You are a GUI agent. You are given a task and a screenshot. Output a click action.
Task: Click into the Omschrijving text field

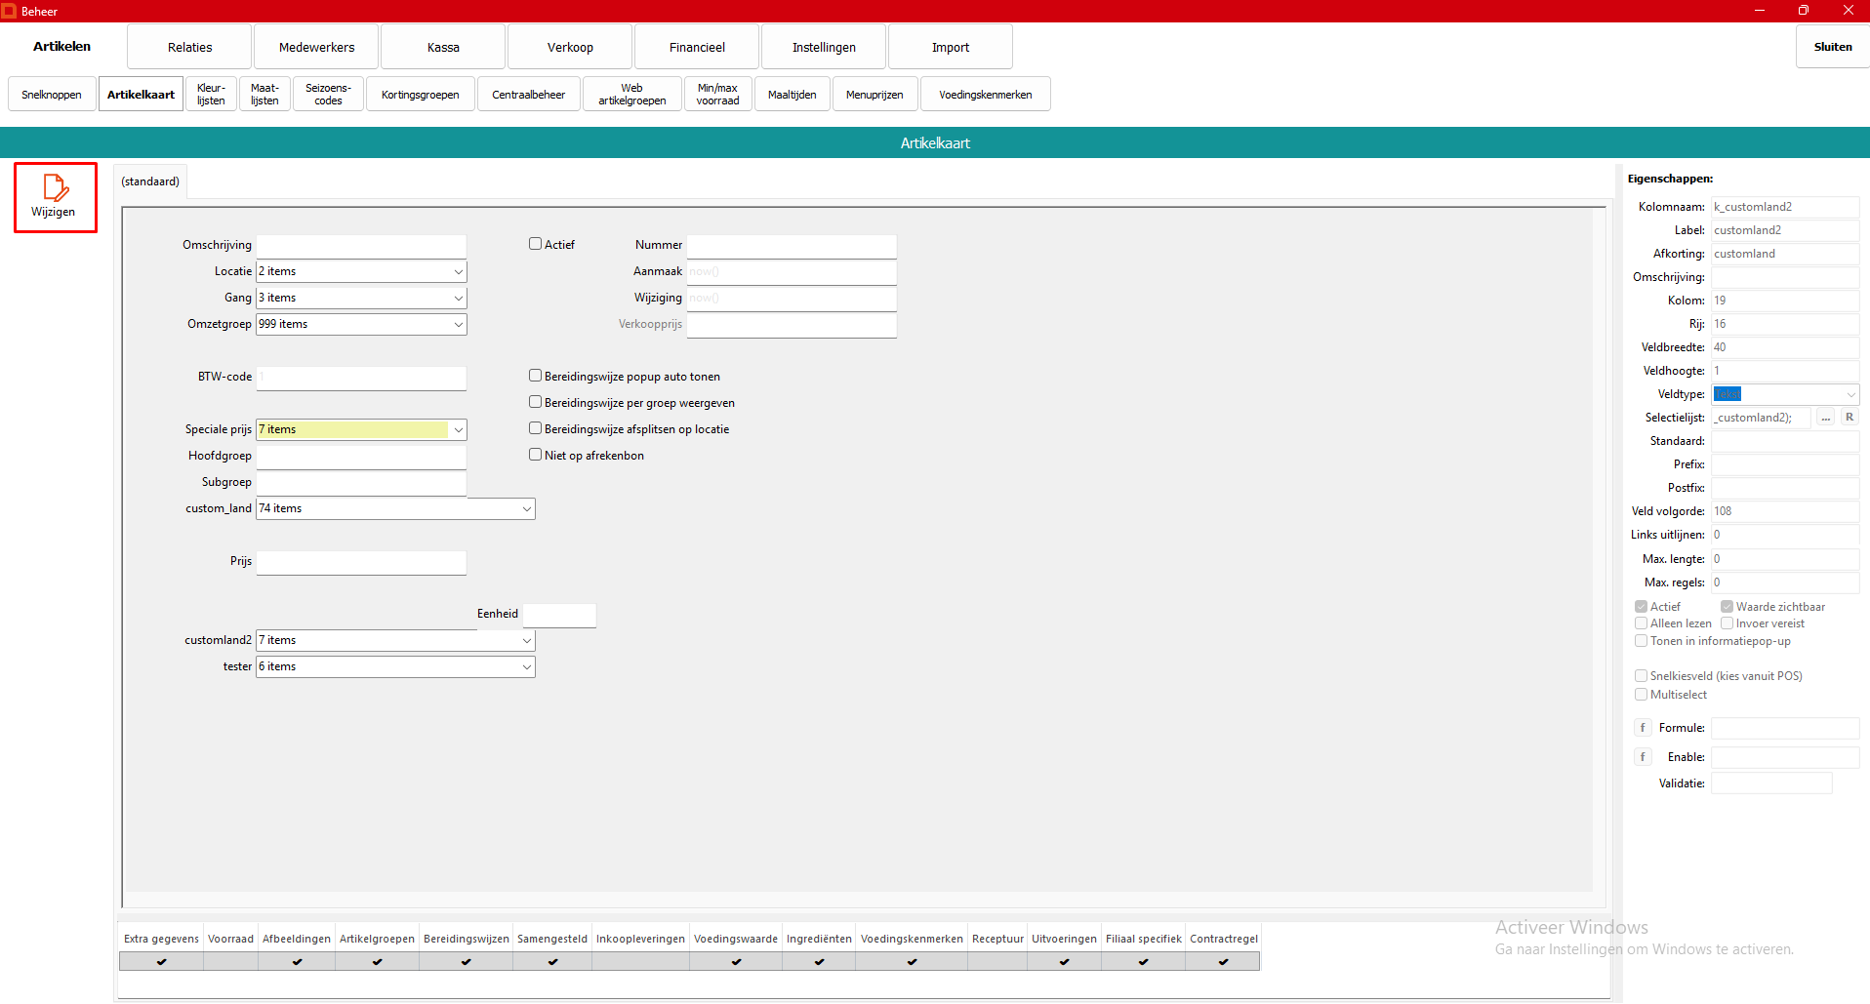coord(361,246)
